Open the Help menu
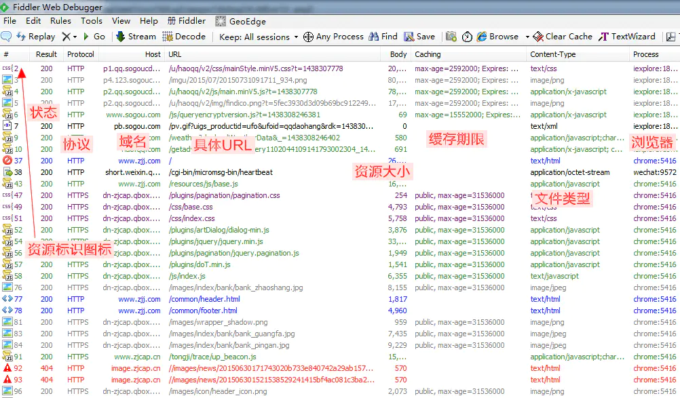This screenshot has height=398, width=680. (x=149, y=21)
